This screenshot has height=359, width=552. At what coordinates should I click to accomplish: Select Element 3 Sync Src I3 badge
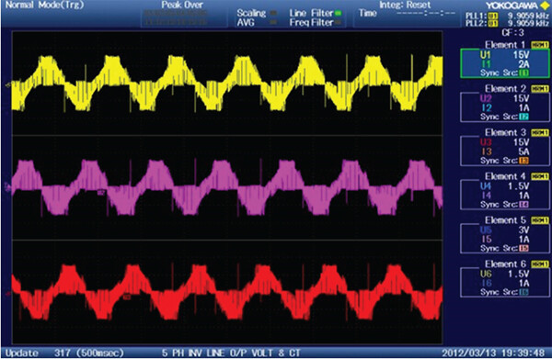[523, 161]
